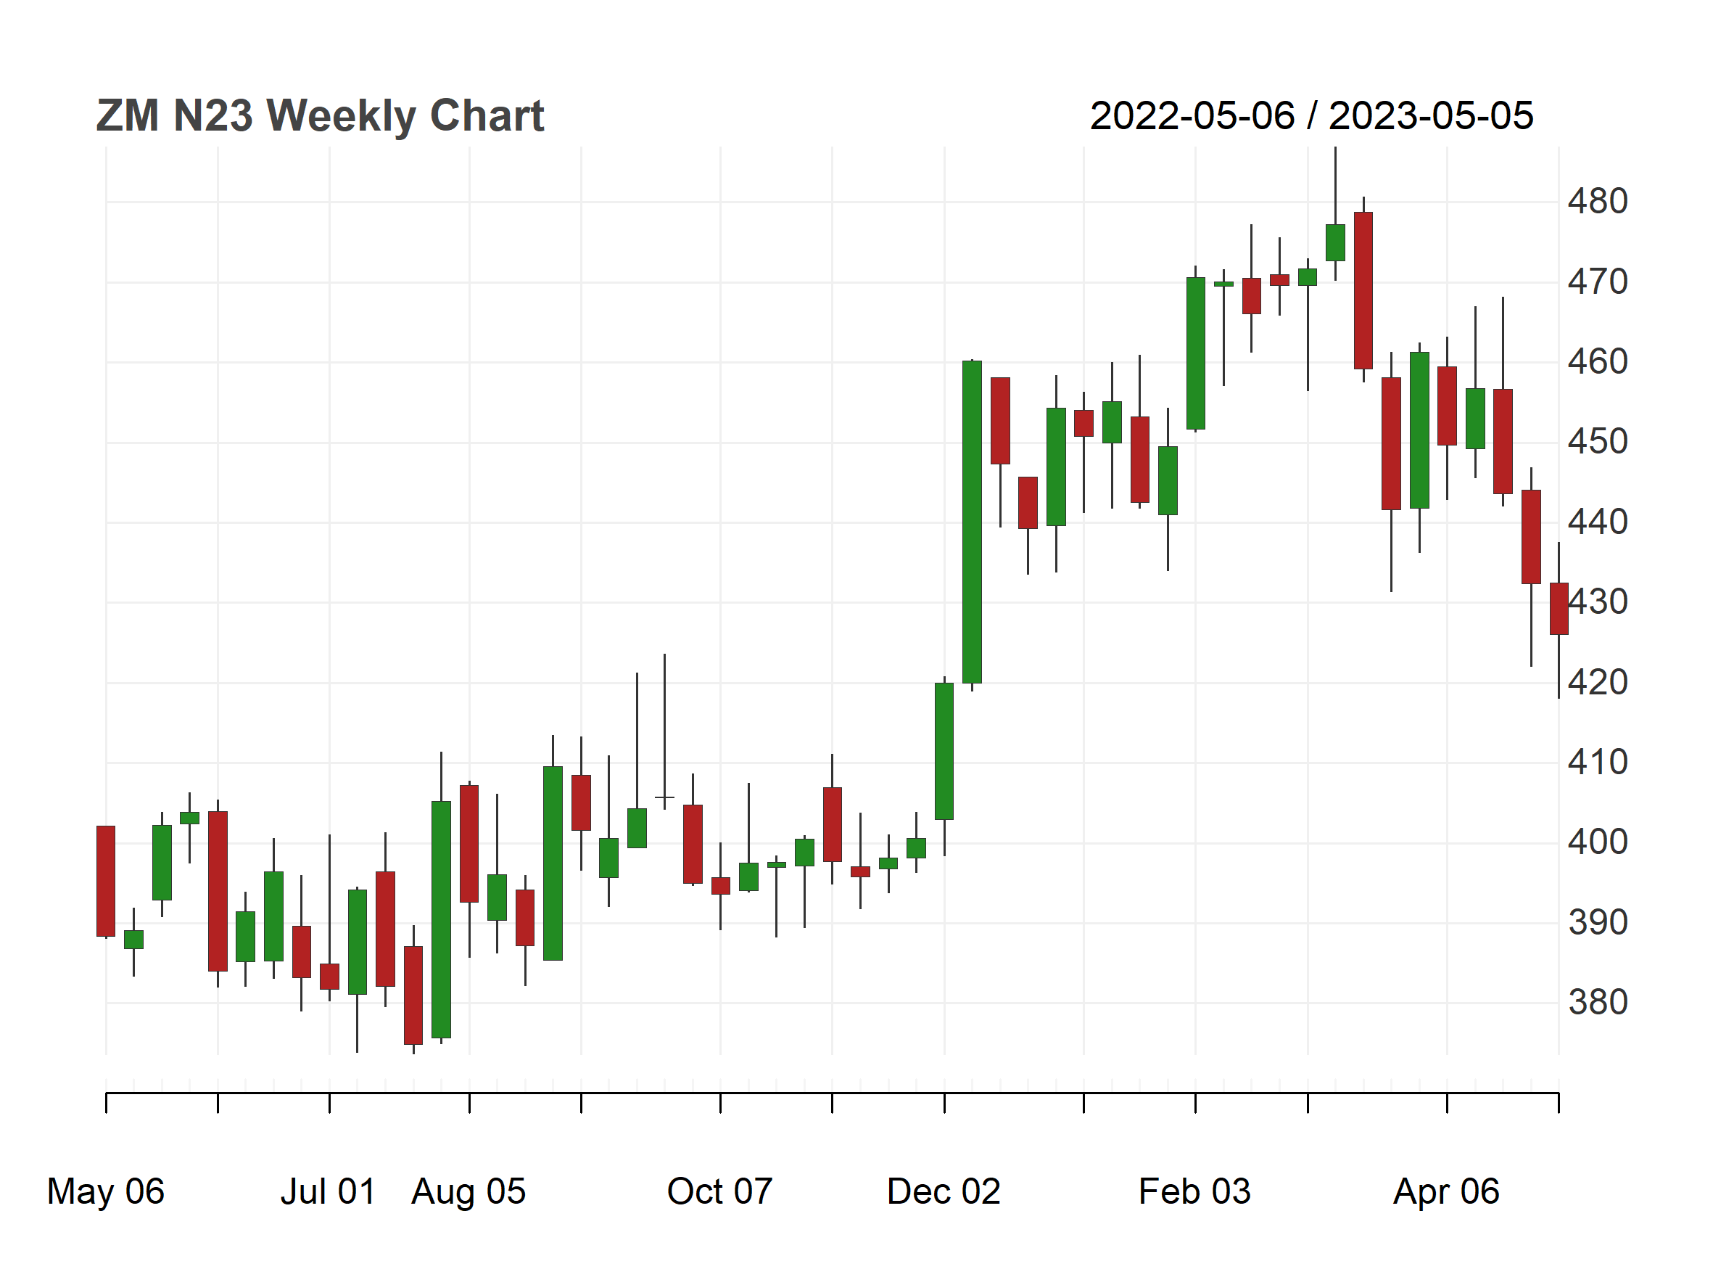The height and width of the screenshot is (1285, 1713).
Task: Click the 460 price axis label
Action: coord(1598,363)
